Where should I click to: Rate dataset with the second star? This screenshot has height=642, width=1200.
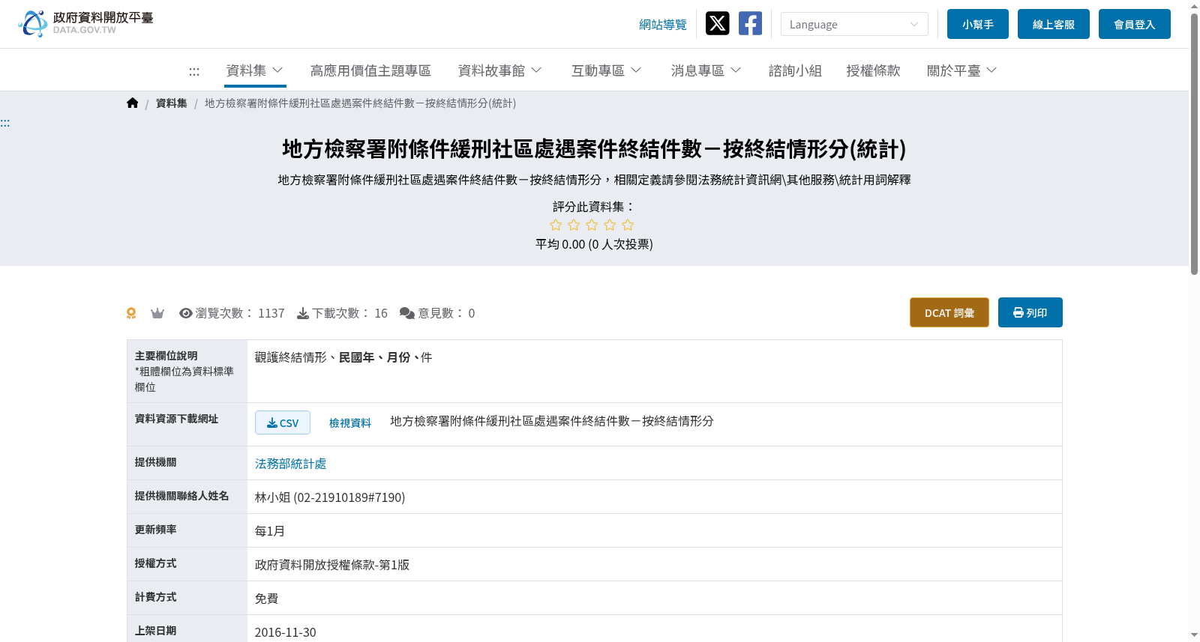574,225
